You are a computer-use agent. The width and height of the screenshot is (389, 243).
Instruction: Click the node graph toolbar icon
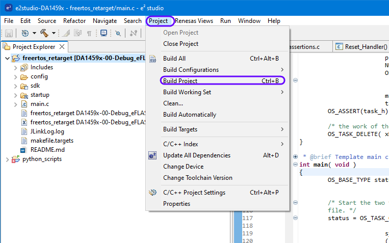point(134,33)
